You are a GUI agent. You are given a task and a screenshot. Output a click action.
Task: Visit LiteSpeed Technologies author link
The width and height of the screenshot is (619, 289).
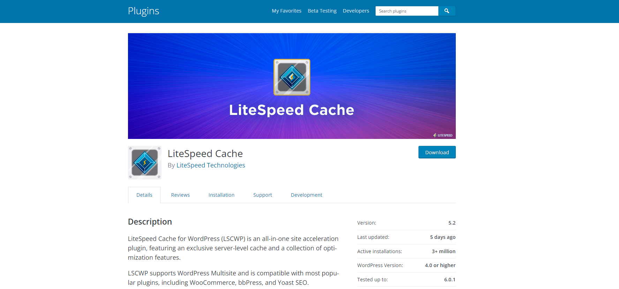click(211, 165)
